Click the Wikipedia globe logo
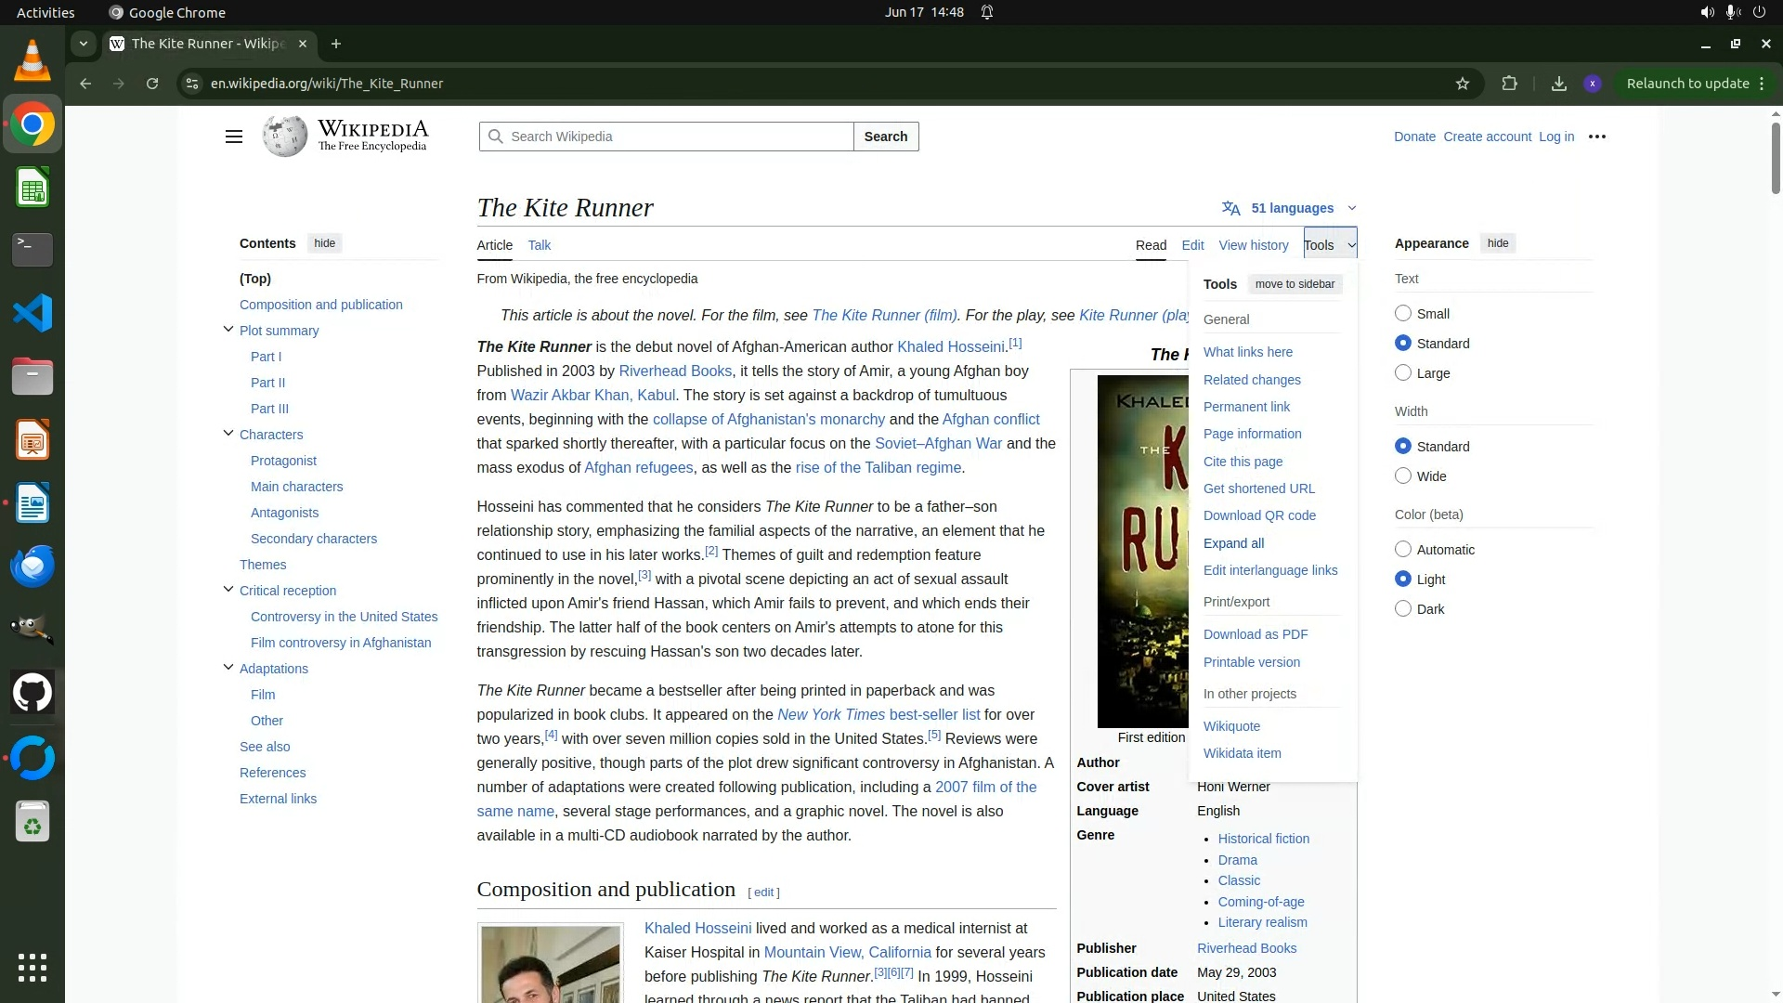The width and height of the screenshot is (1783, 1003). pos(284,137)
